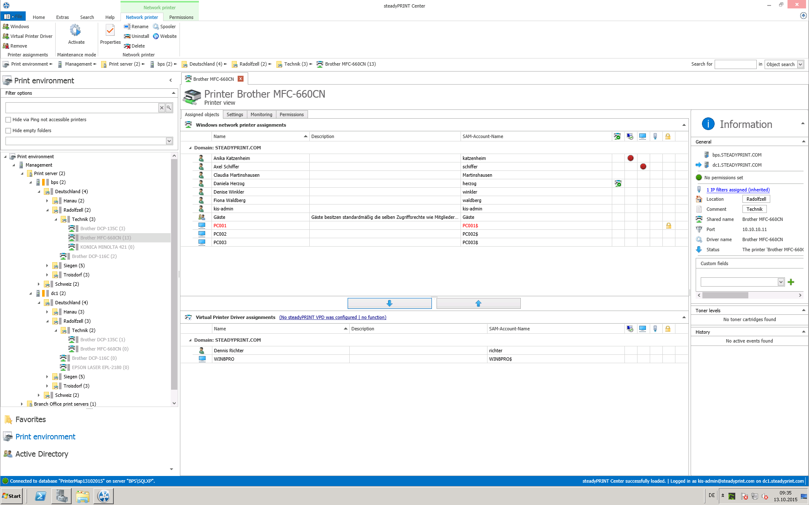Open the 1 IP filters assigned link

click(x=738, y=190)
